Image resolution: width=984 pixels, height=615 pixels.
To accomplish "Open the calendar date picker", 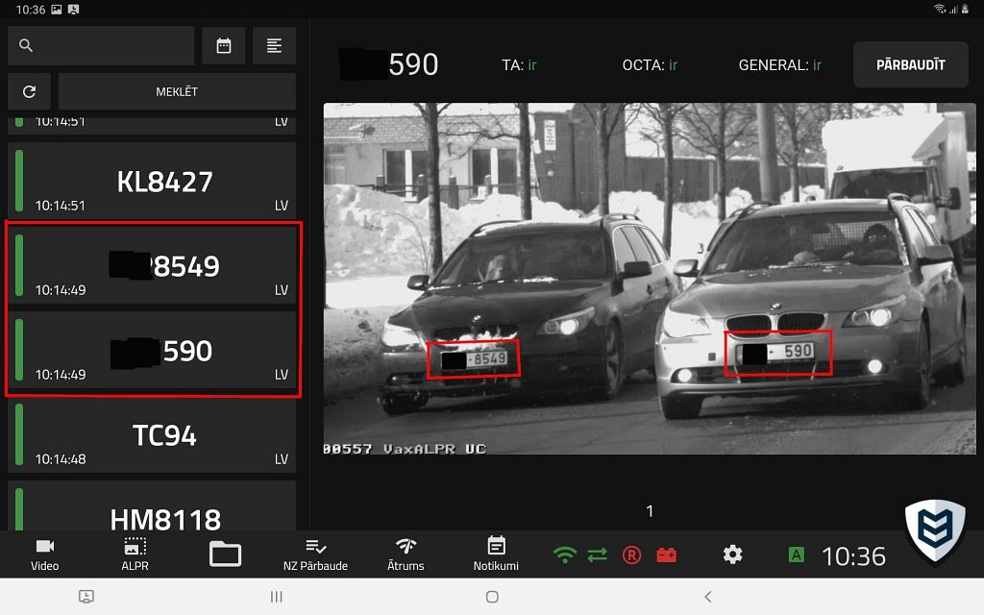I will (x=223, y=45).
